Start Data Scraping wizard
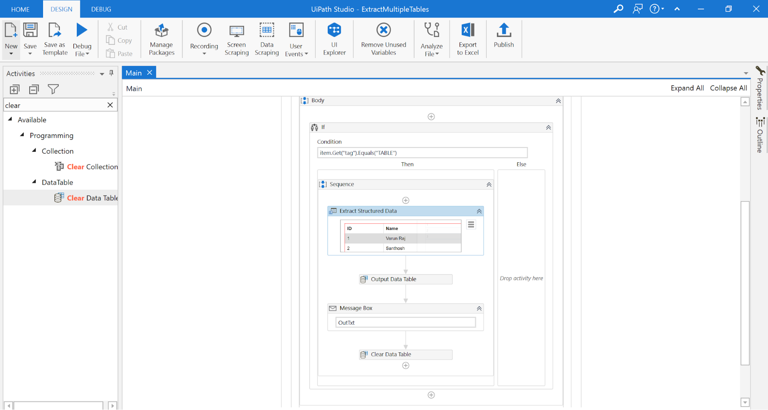The image size is (768, 410). tap(267, 38)
